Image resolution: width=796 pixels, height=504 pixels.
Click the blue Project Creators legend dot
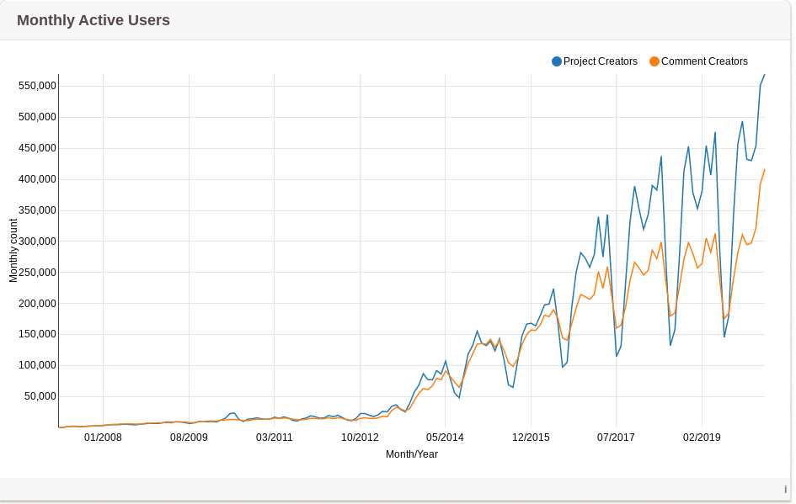(557, 61)
